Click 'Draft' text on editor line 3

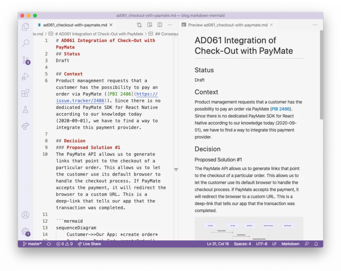pyautogui.click(x=63, y=61)
